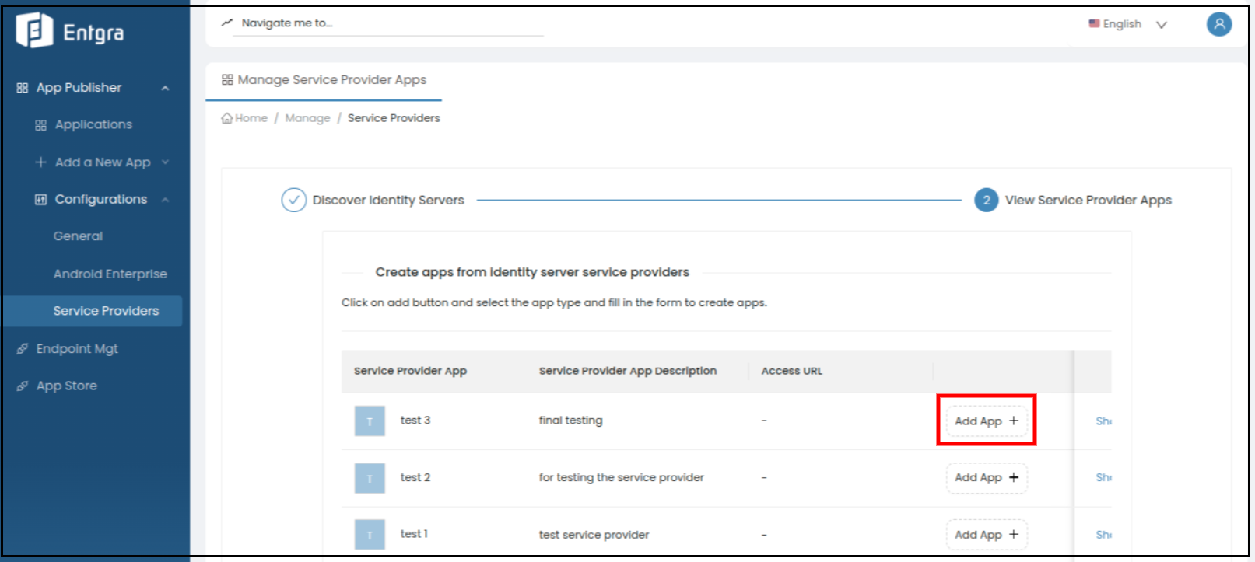Click the App Publisher menu label
The image size is (1255, 562).
[x=79, y=88]
